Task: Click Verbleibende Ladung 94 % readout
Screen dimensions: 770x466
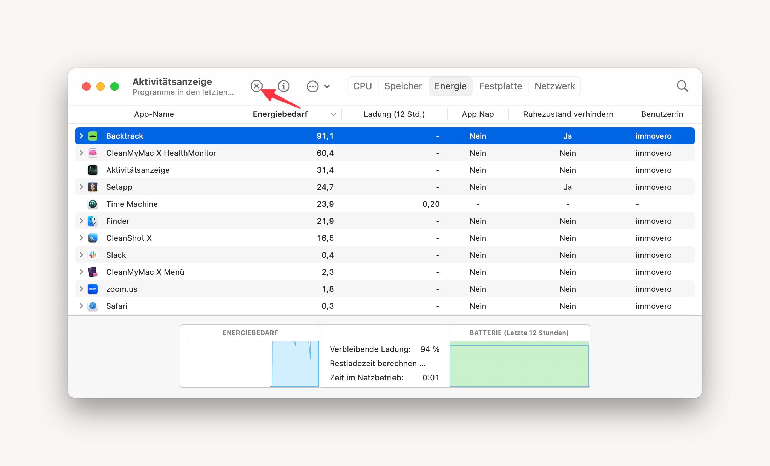Action: 385,349
